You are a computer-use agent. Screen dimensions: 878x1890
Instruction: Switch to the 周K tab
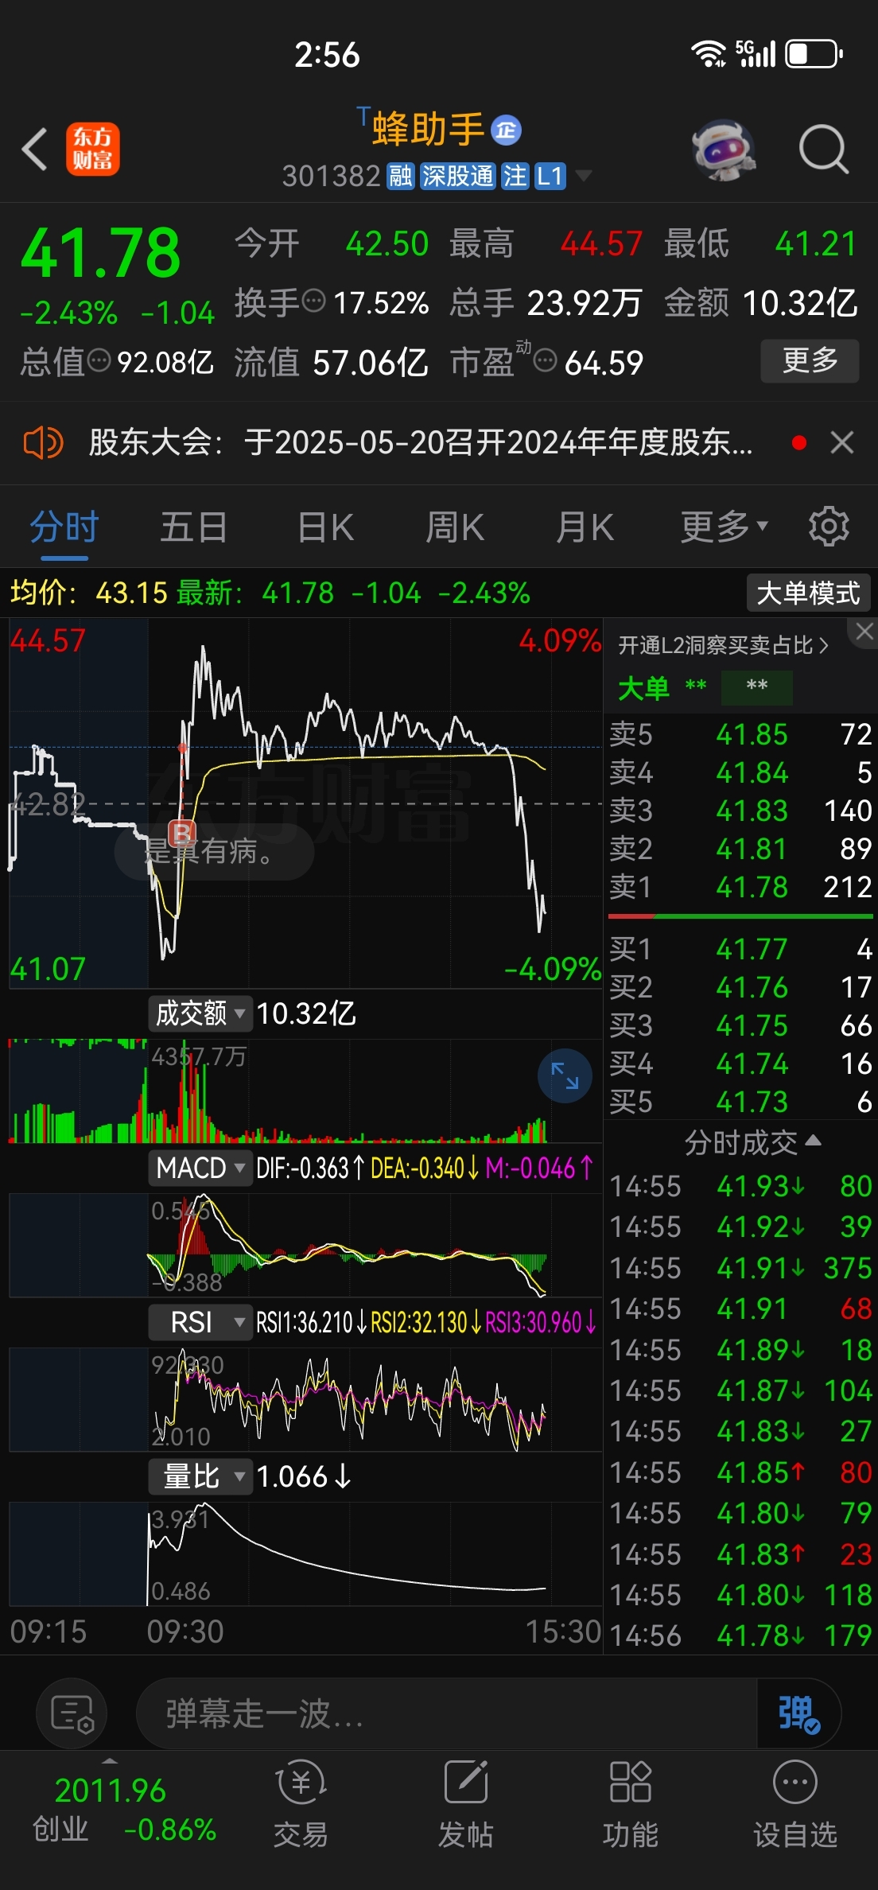coord(455,527)
